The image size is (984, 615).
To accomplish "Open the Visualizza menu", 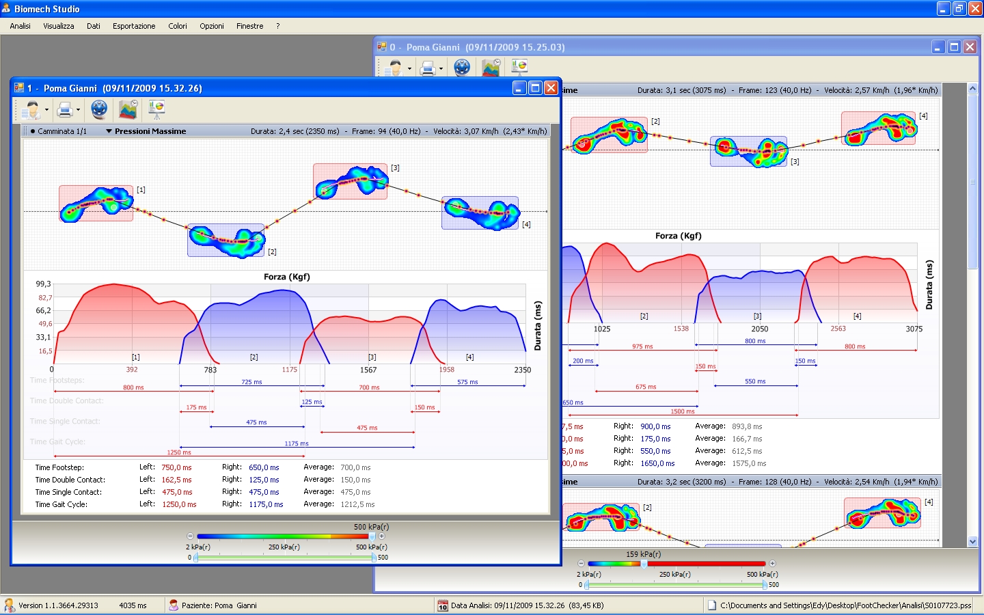I will click(x=59, y=26).
